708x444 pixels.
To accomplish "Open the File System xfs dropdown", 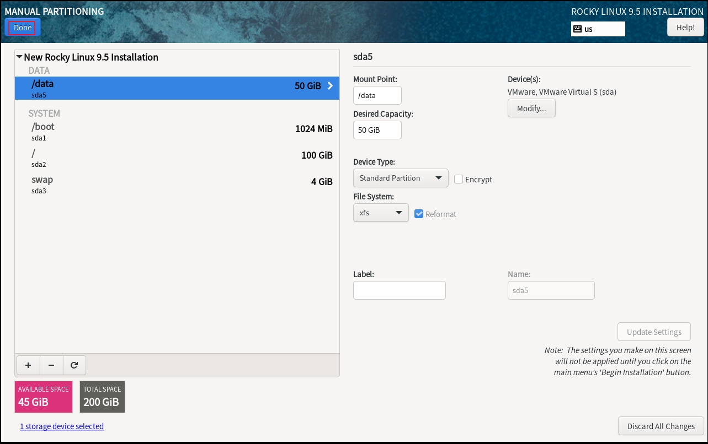I will pos(381,213).
